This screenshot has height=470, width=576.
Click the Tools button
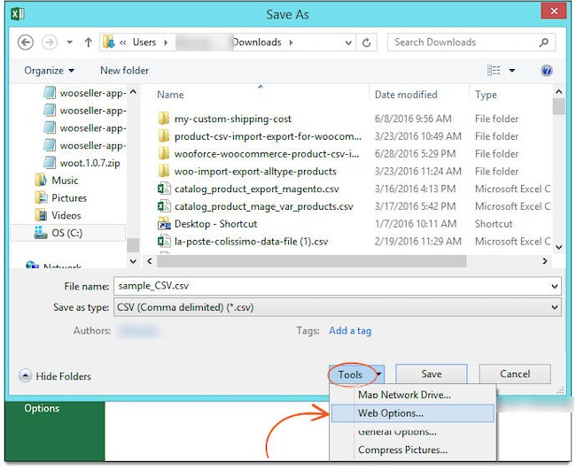(351, 374)
